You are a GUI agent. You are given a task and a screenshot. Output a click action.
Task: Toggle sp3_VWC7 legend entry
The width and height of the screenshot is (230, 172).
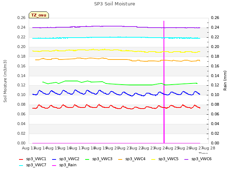(33, 165)
